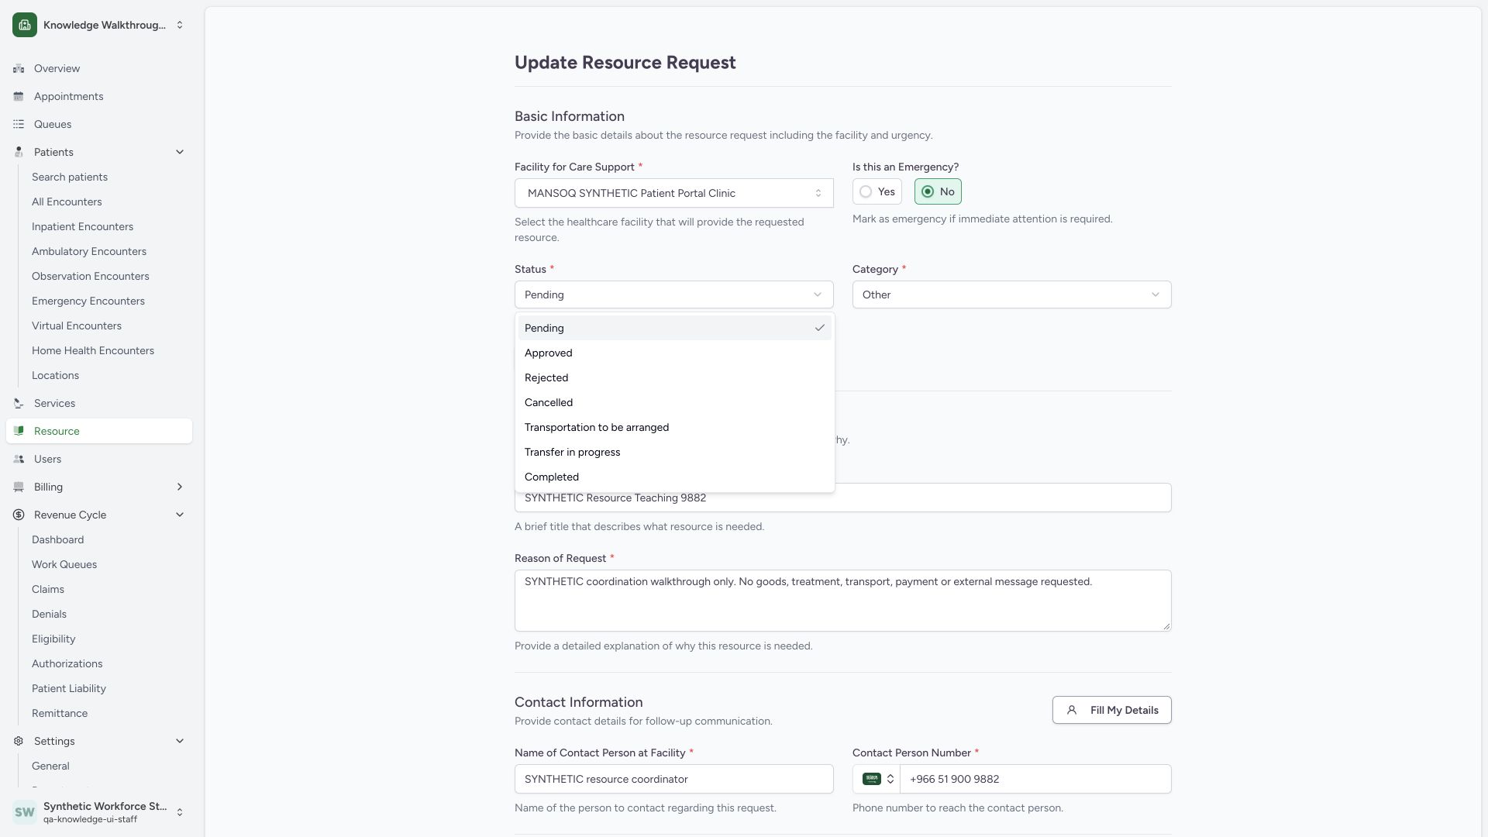Click the SW user avatar
The image size is (1488, 837).
click(x=25, y=812)
